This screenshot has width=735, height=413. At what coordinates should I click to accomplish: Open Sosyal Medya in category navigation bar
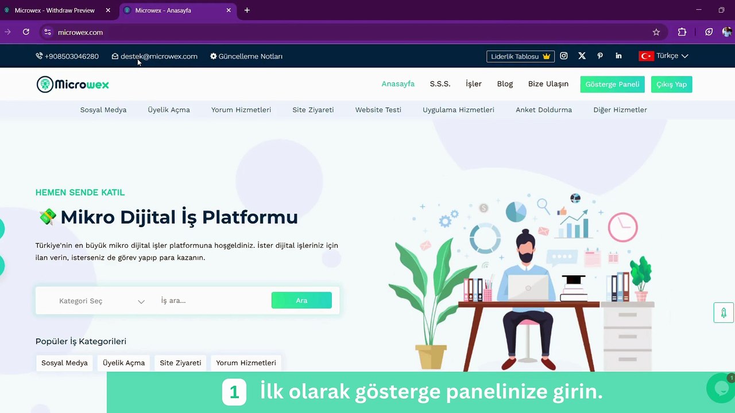point(103,110)
